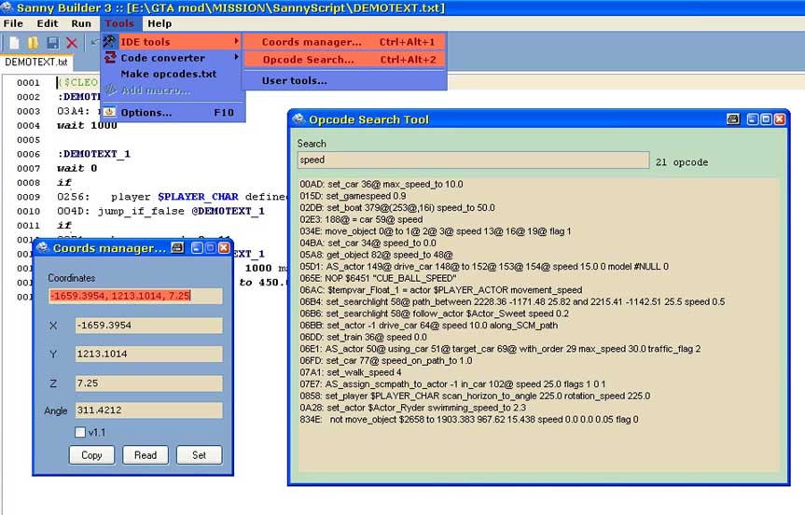Select Opcode Search from the submenu
The image size is (805, 515).
[x=308, y=60]
